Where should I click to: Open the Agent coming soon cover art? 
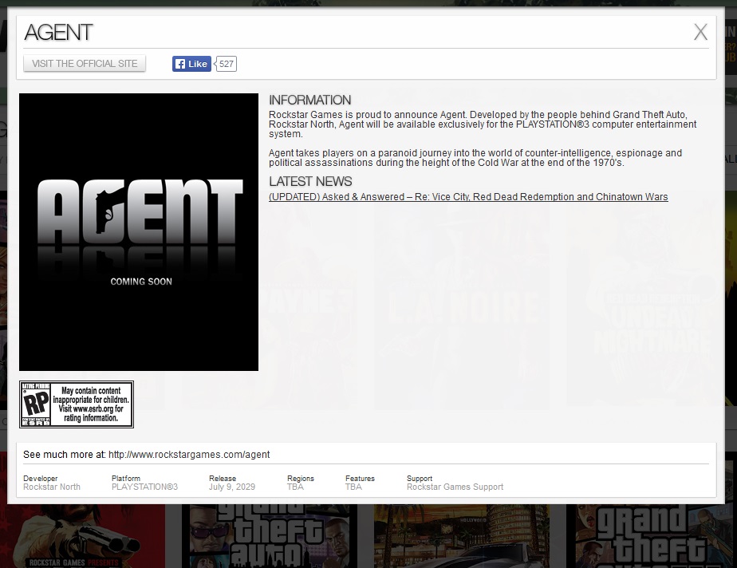(x=139, y=232)
